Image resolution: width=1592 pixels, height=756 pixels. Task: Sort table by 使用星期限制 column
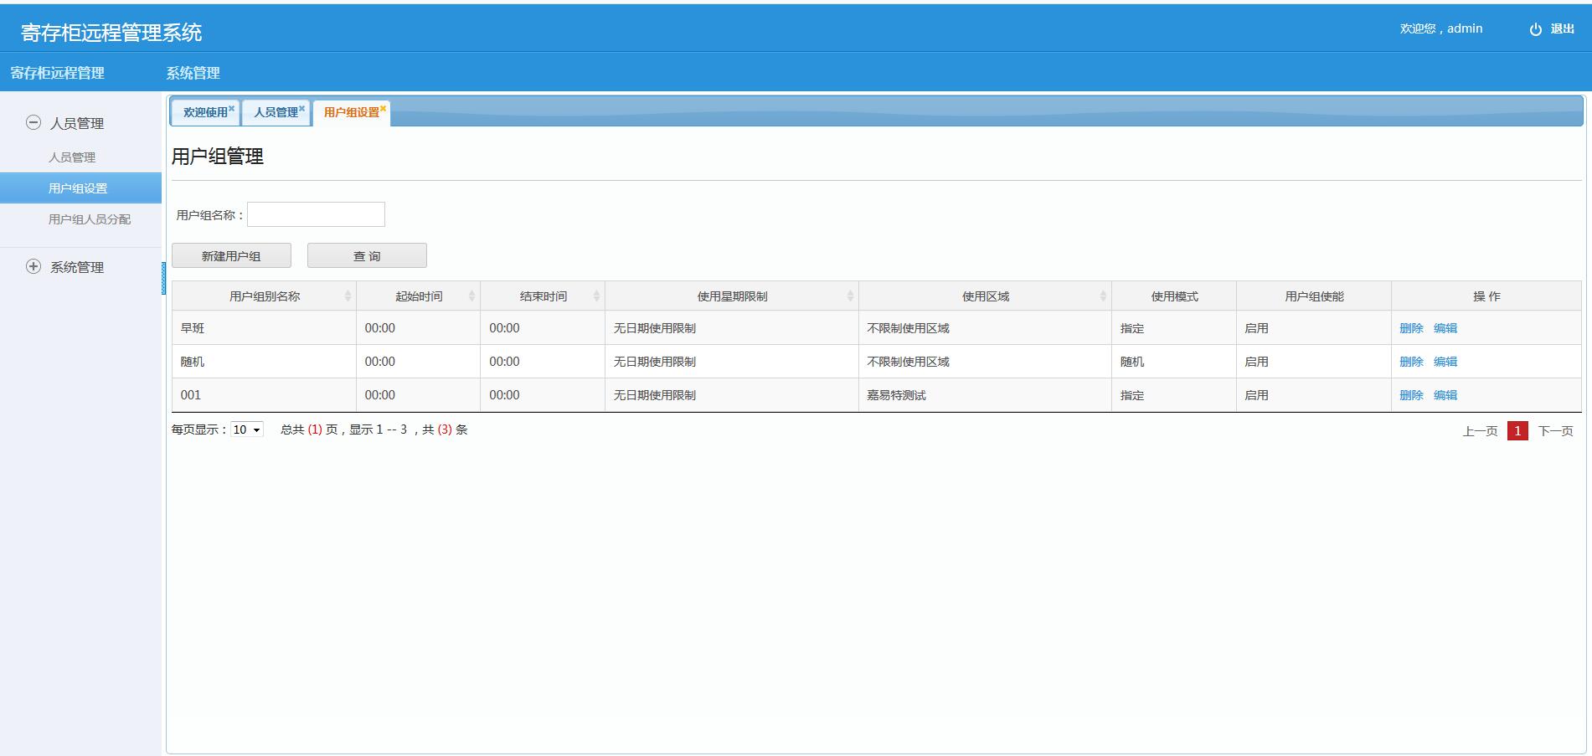coord(850,296)
